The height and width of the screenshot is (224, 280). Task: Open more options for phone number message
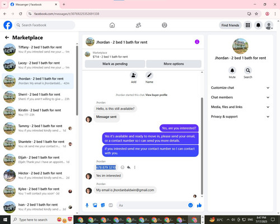(134, 167)
